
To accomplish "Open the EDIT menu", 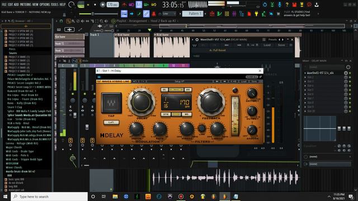I will point(10,4).
